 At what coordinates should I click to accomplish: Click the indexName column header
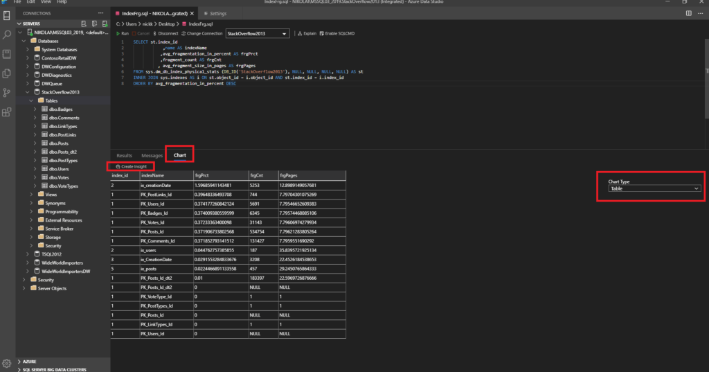coord(166,175)
